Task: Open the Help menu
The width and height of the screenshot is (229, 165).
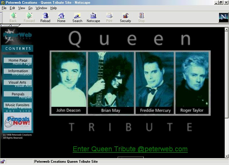Action: [54, 8]
